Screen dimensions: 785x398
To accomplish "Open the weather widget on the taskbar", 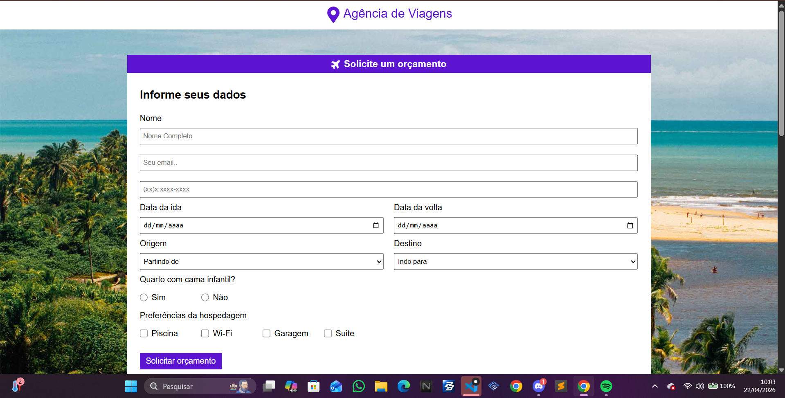I will (17, 385).
